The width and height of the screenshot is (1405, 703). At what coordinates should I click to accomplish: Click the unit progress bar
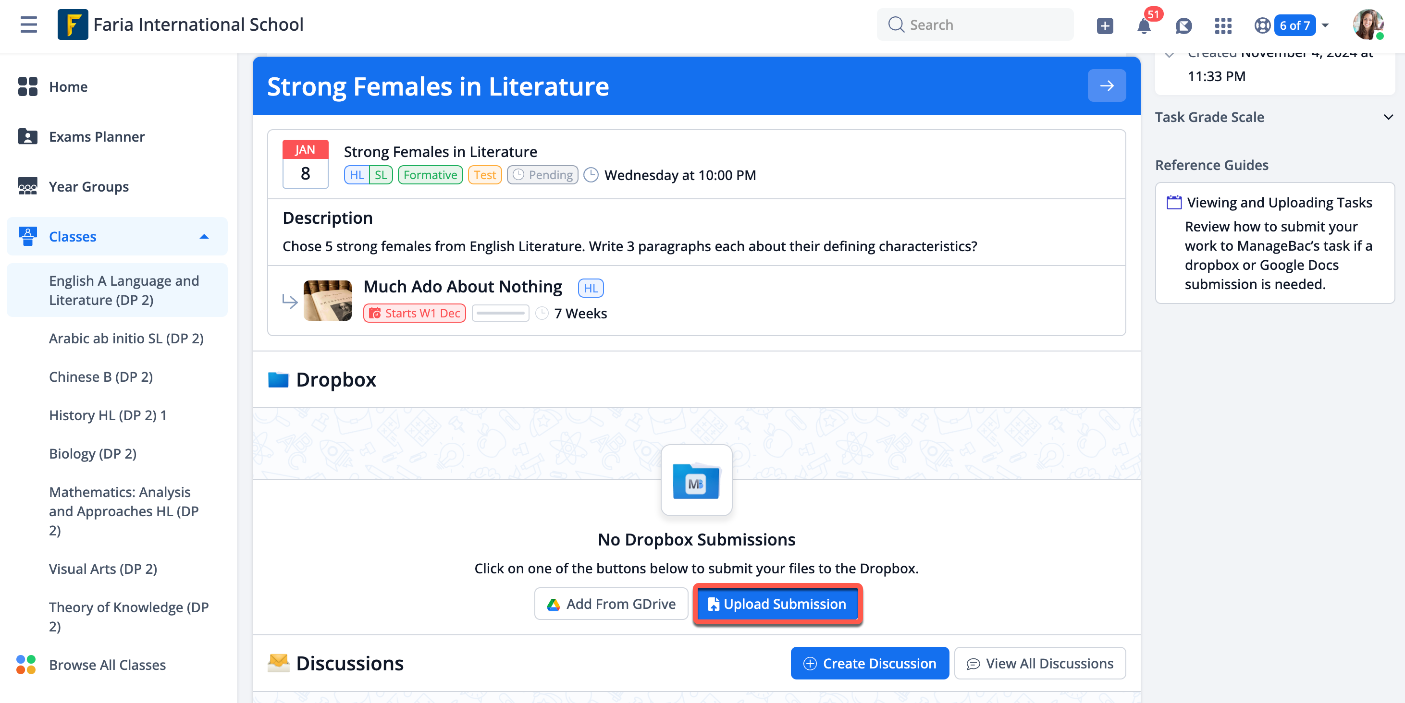(x=500, y=314)
